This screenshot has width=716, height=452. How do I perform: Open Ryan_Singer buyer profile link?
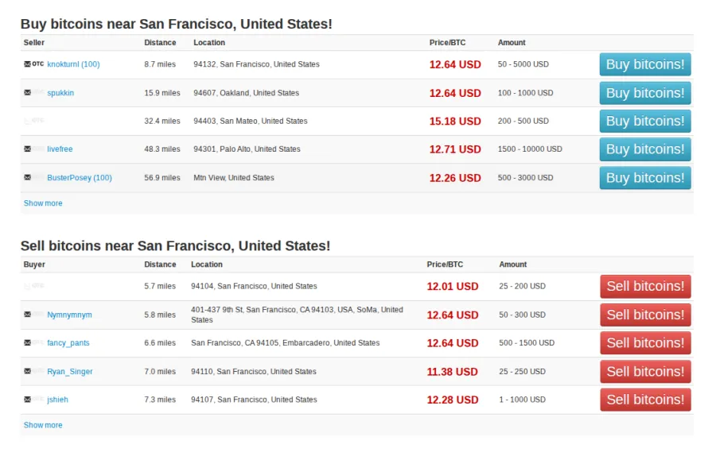[x=70, y=372]
